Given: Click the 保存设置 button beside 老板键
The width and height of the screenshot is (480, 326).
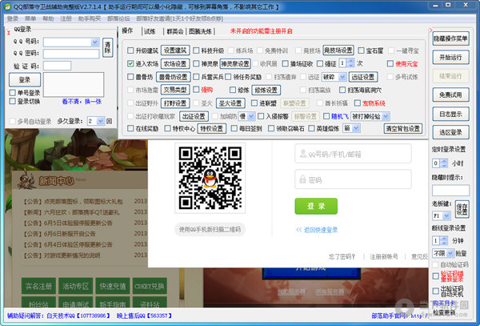Looking at the screenshot, I should 462,210.
